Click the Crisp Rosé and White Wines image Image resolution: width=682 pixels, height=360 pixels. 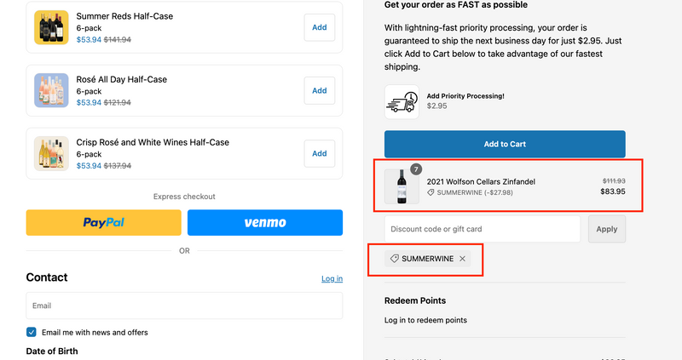pyautogui.click(x=51, y=153)
